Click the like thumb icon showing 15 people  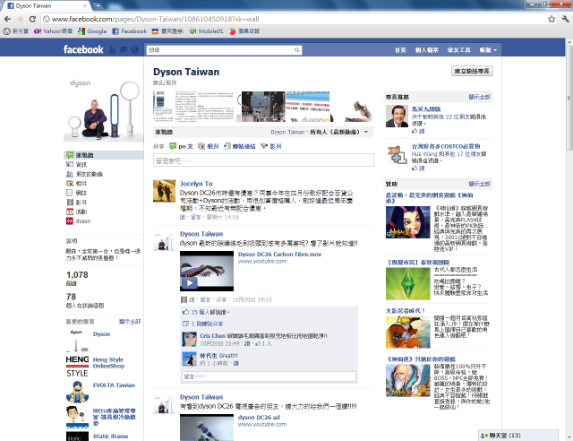pyautogui.click(x=185, y=312)
